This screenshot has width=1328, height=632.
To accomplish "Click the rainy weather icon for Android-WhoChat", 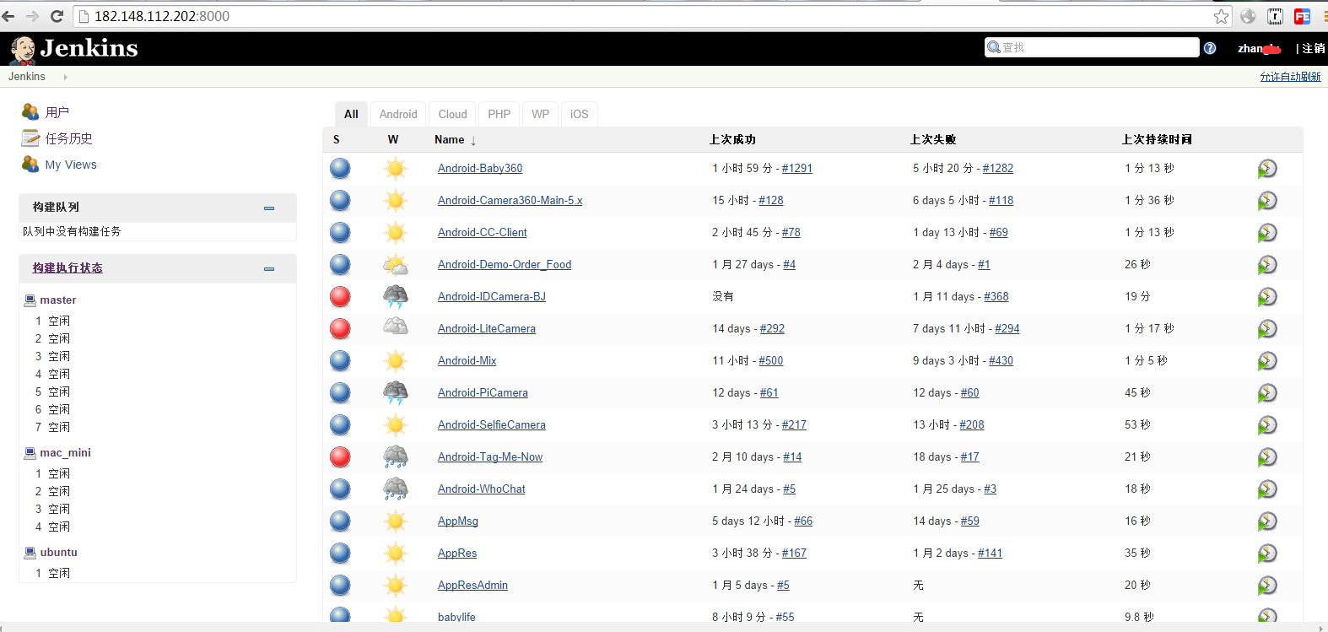I will [395, 489].
